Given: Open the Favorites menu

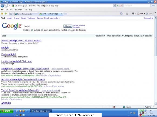Looking at the screenshot, I should point(18,10).
